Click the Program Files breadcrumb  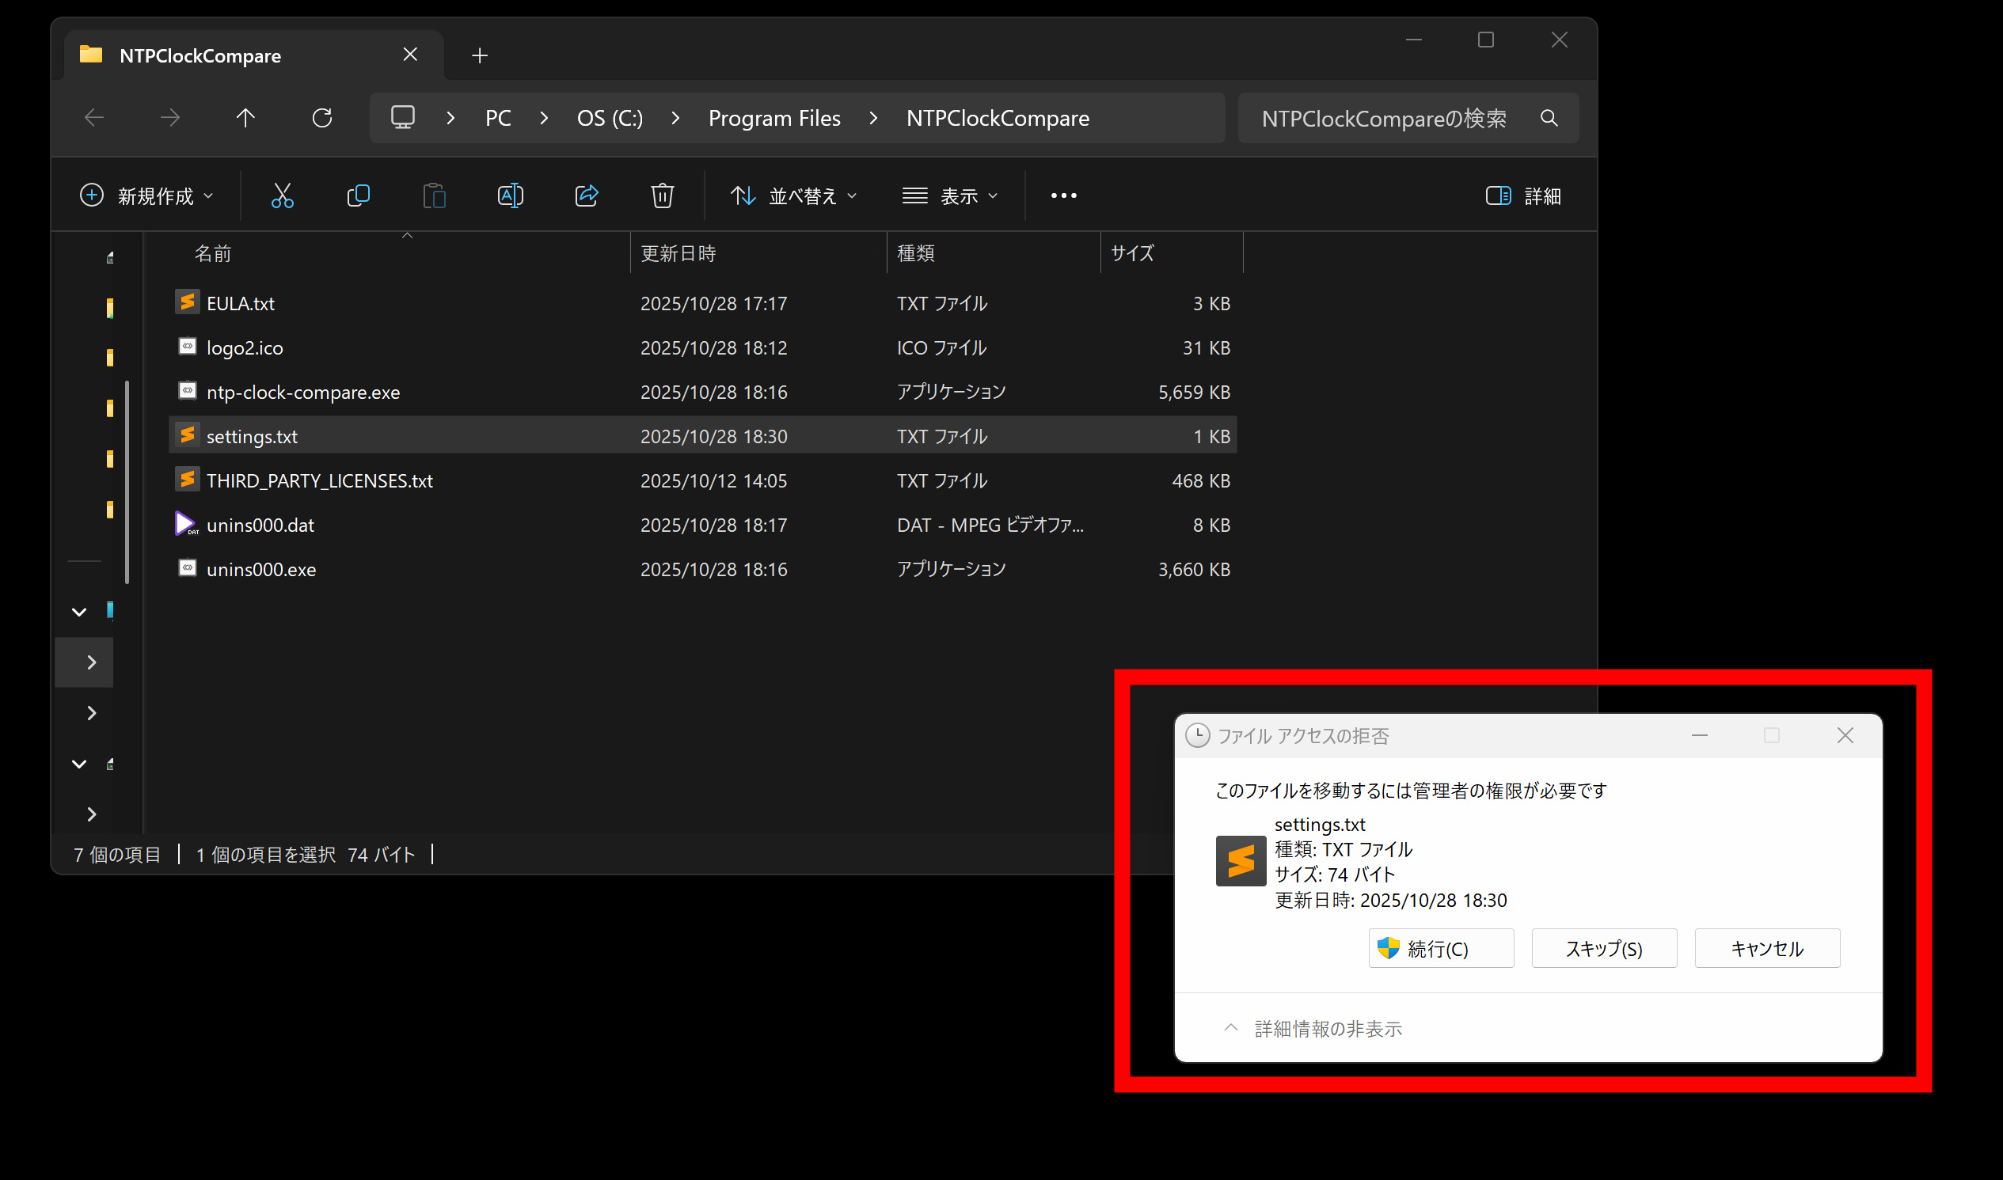(774, 119)
